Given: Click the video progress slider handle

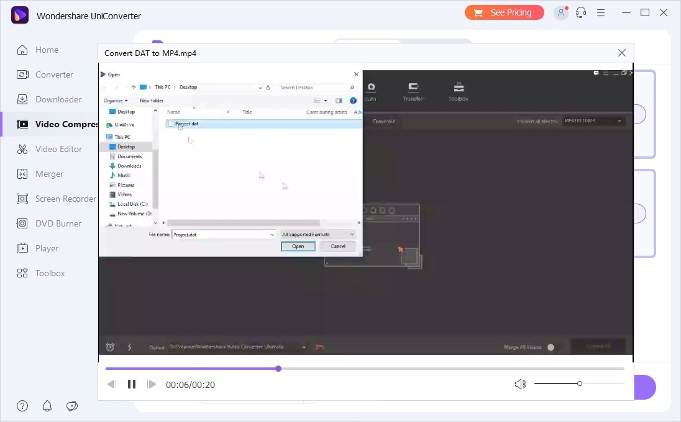Looking at the screenshot, I should click(278, 369).
